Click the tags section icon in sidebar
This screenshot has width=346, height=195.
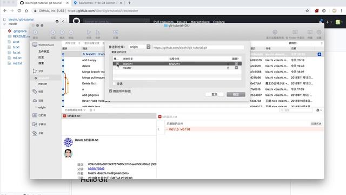(35, 92)
